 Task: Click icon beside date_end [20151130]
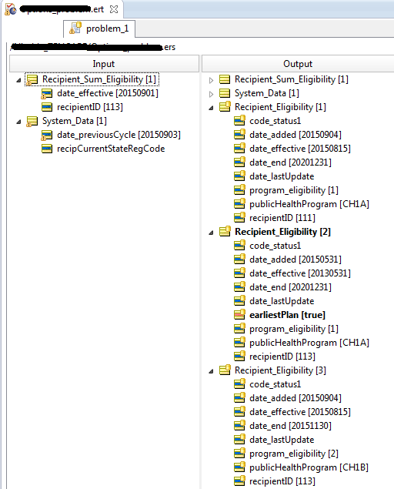239,426
